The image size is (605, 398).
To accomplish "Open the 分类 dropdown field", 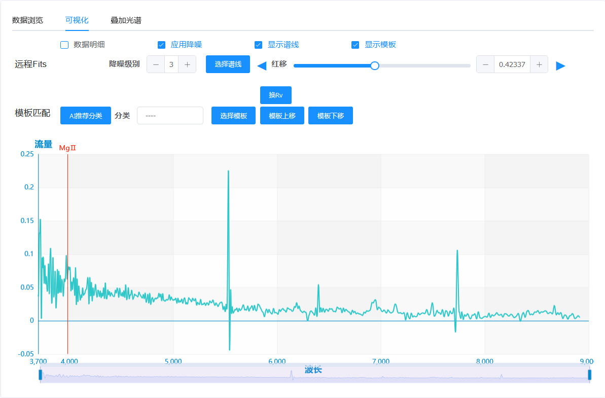I will pyautogui.click(x=170, y=116).
